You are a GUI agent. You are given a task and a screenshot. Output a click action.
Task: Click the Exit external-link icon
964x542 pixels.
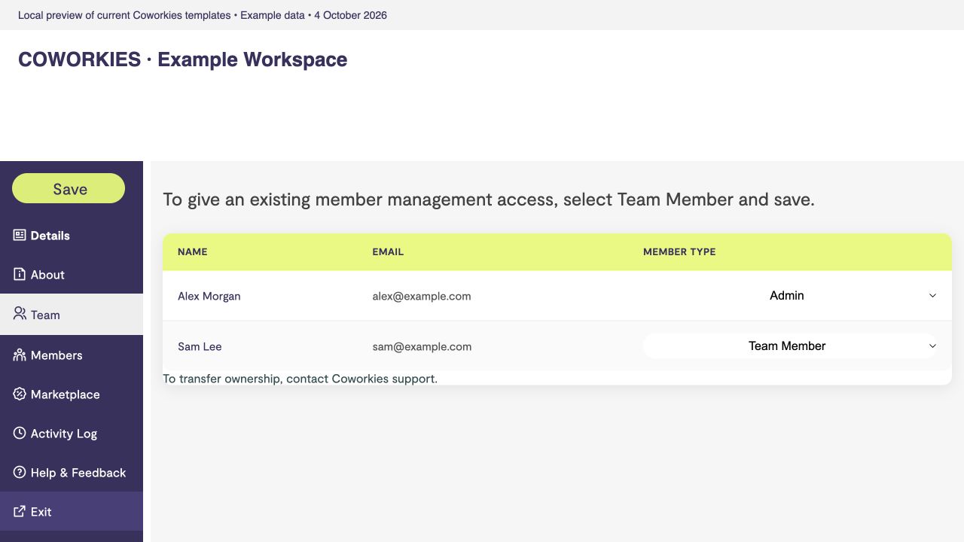[x=20, y=511]
